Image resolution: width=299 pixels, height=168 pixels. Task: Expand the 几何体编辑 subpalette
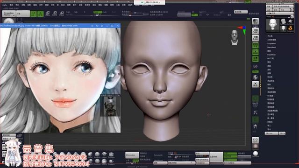271,40
